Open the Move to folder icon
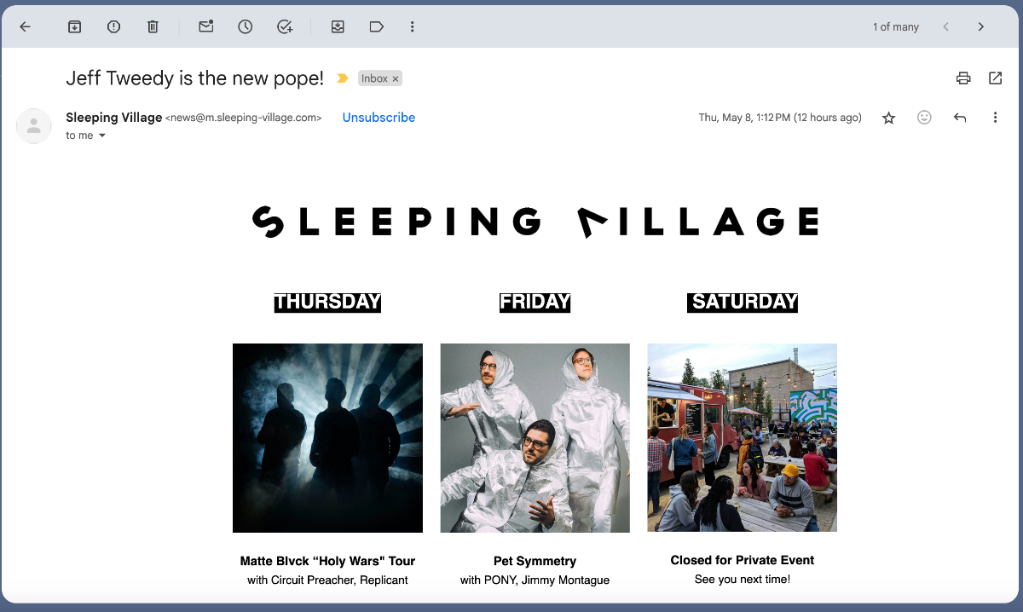Image resolution: width=1023 pixels, height=612 pixels. coord(338,27)
